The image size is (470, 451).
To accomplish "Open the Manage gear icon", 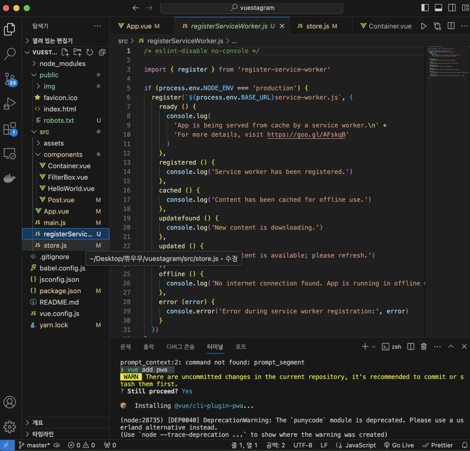I will 10,427.
